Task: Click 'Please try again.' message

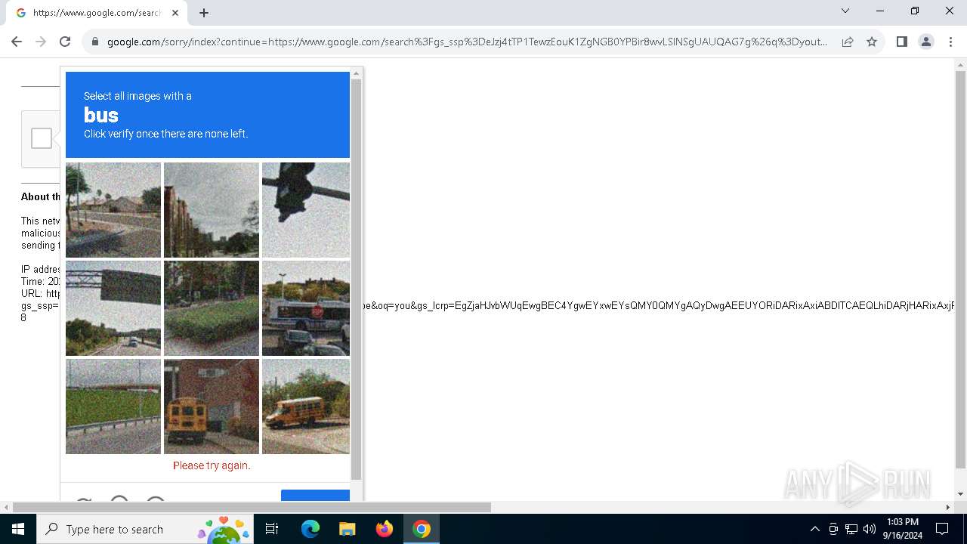Action: coord(212,465)
